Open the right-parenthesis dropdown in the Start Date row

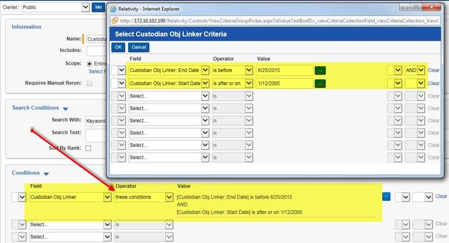[x=395, y=83]
